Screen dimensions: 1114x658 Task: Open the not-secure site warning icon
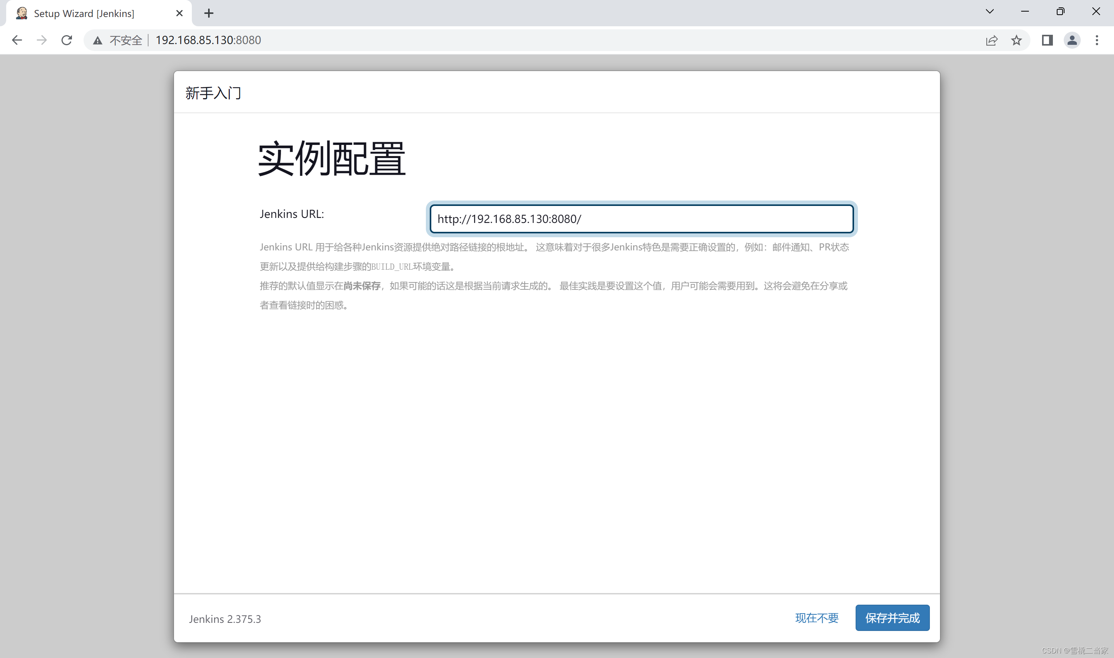point(97,41)
